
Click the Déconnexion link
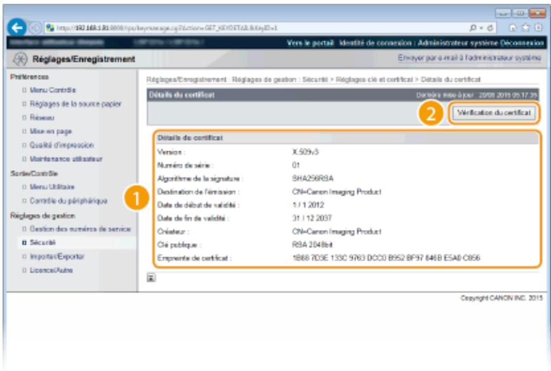tap(522, 43)
